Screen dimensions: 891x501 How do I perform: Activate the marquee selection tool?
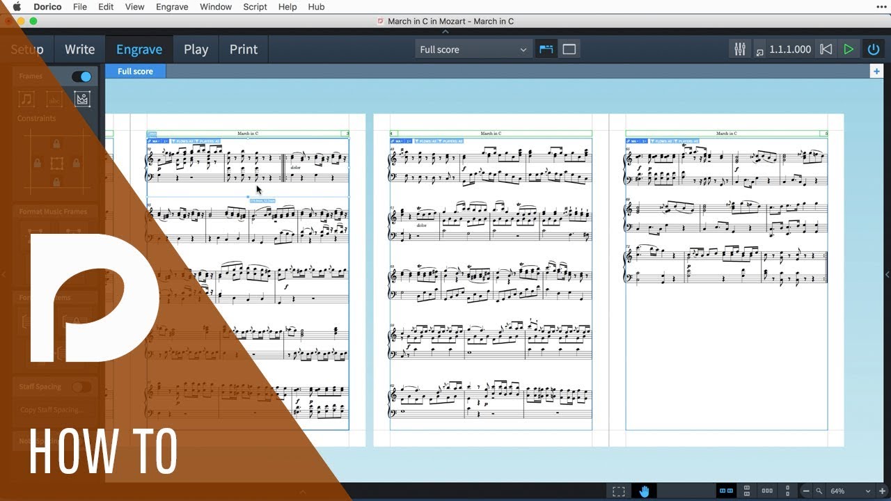(618, 491)
